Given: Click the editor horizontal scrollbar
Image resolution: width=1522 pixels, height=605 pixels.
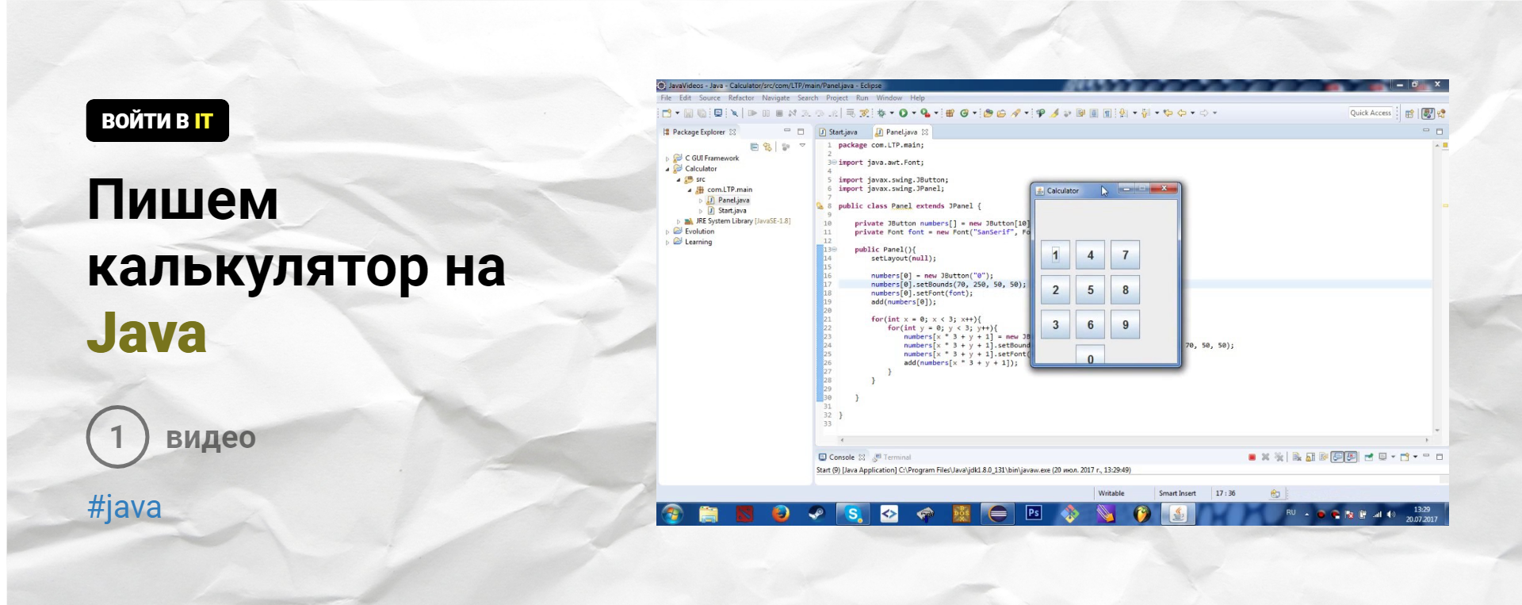Looking at the screenshot, I should 1134,440.
